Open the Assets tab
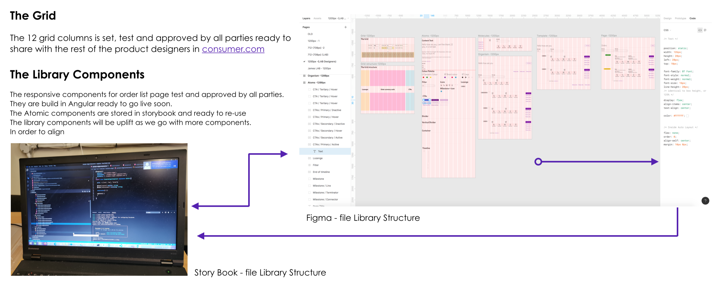Image resolution: width=723 pixels, height=283 pixels. point(317,18)
